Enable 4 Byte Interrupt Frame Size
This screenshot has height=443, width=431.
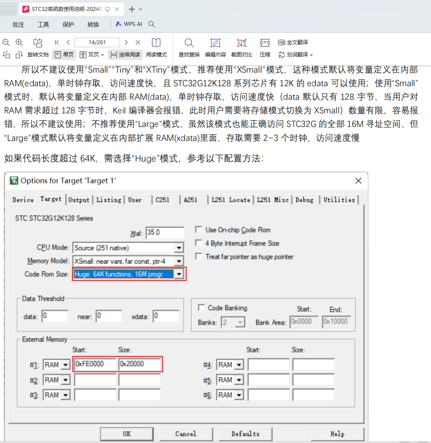pos(199,243)
